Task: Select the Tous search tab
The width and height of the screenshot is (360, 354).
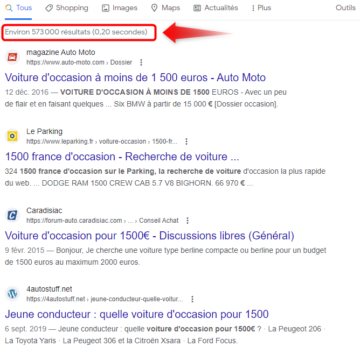Action: click(x=18, y=8)
